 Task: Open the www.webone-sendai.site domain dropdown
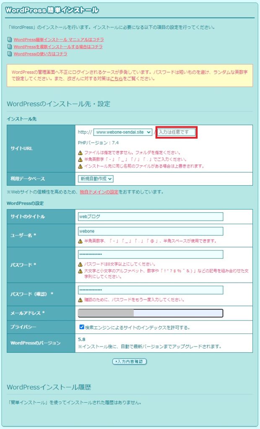123,132
